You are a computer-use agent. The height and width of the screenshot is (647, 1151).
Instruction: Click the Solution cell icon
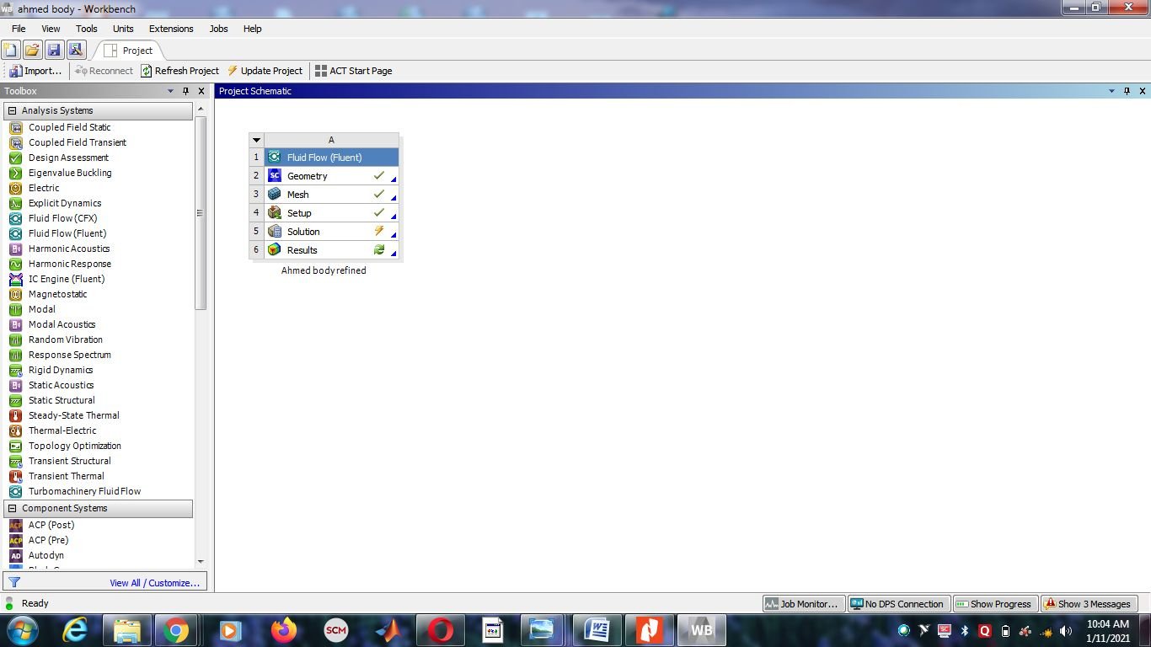(x=274, y=231)
